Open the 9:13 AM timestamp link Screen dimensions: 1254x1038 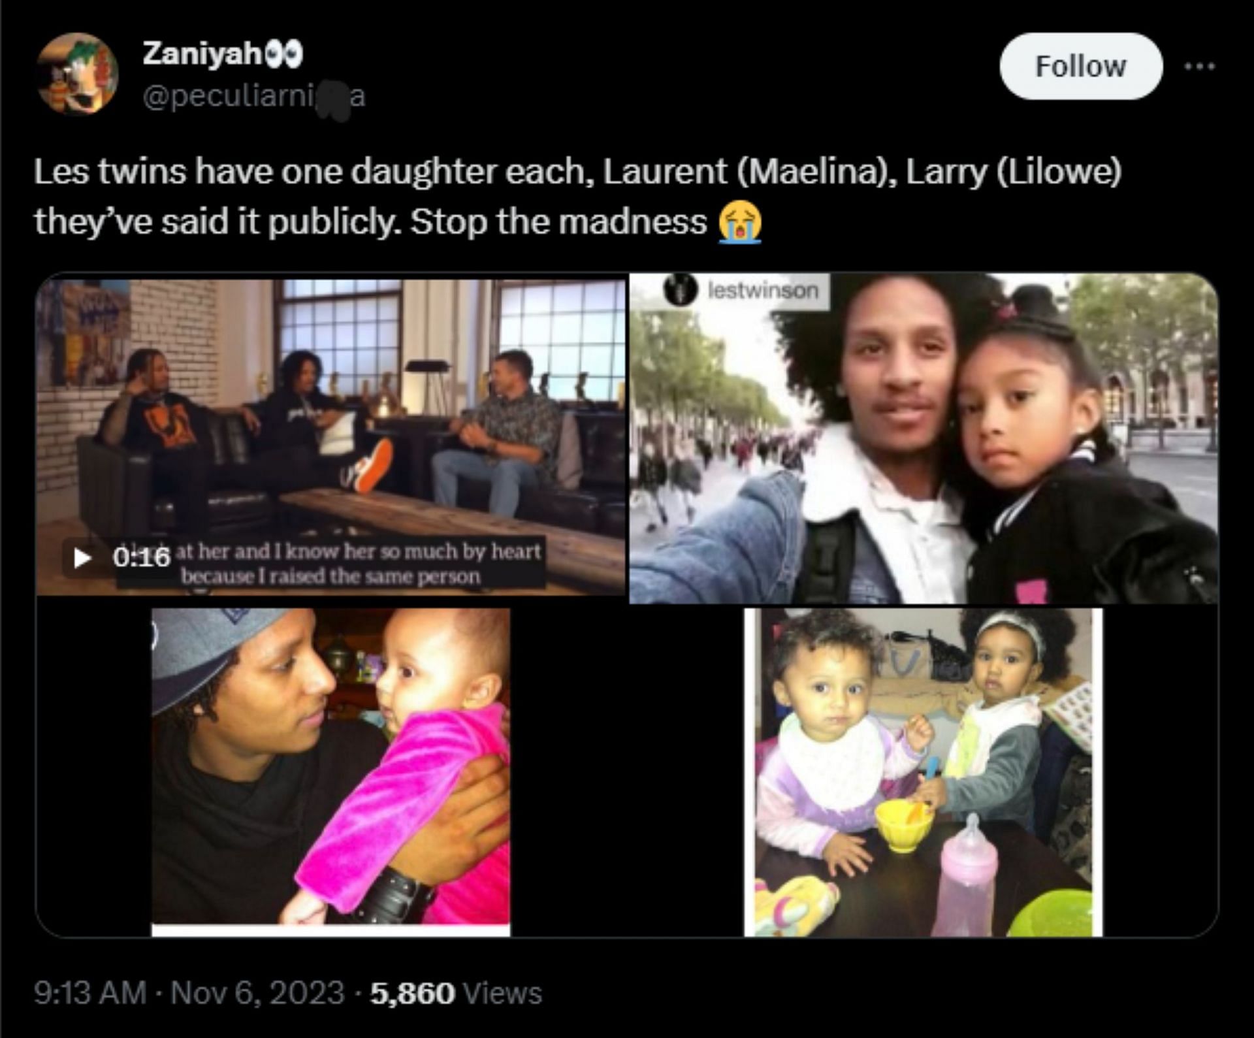[x=90, y=993]
